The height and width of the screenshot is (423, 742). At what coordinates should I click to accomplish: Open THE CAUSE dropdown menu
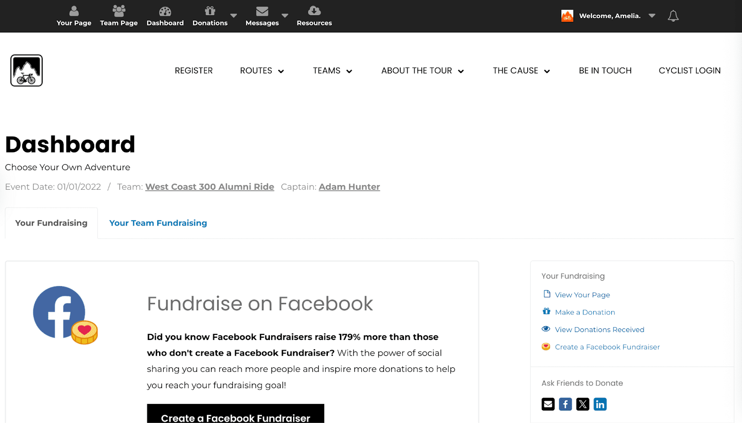[x=521, y=70]
